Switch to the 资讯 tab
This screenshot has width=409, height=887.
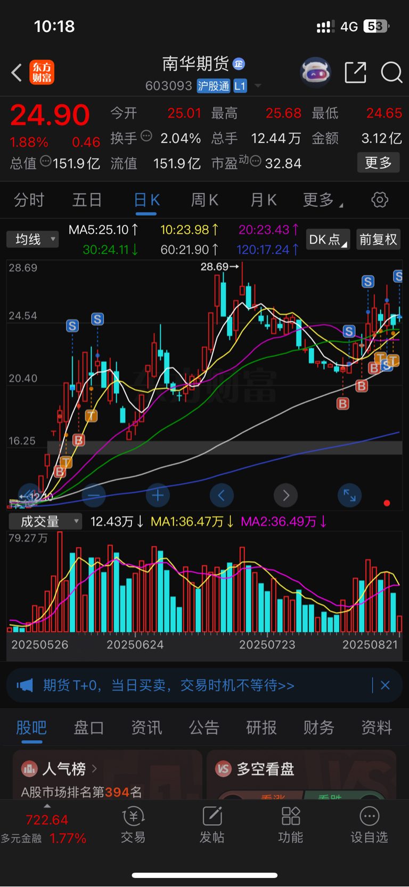146,728
